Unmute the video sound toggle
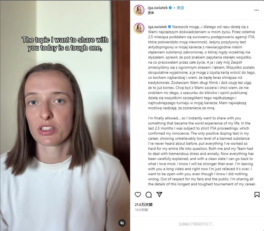 point(122,223)
